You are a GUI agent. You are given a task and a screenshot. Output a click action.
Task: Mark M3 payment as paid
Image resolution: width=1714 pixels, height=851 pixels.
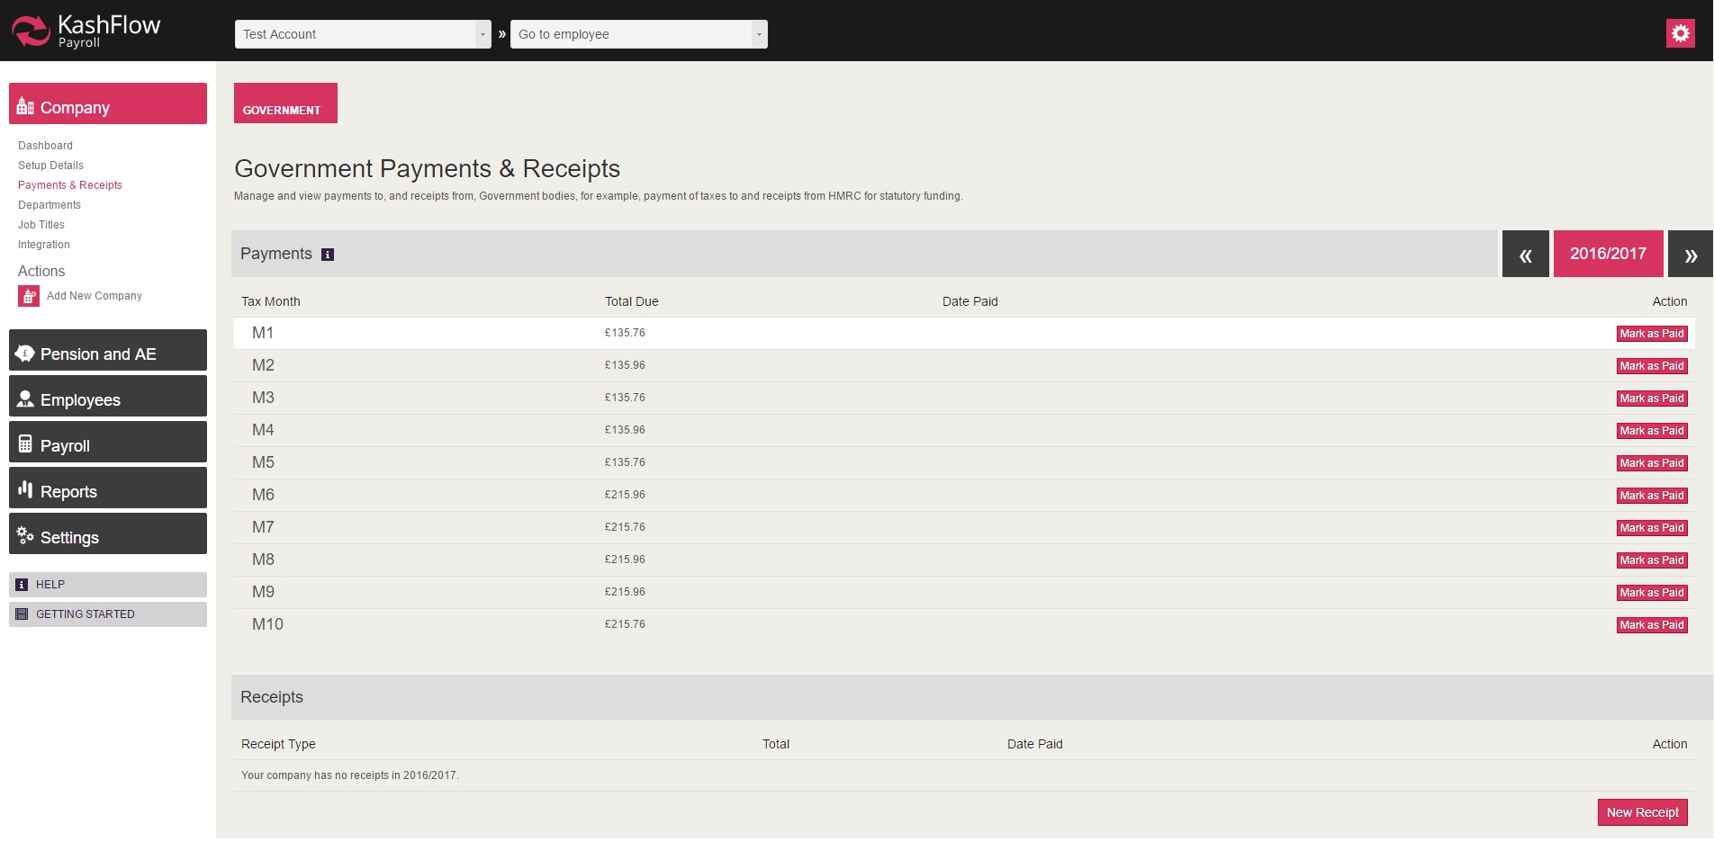1652,399
